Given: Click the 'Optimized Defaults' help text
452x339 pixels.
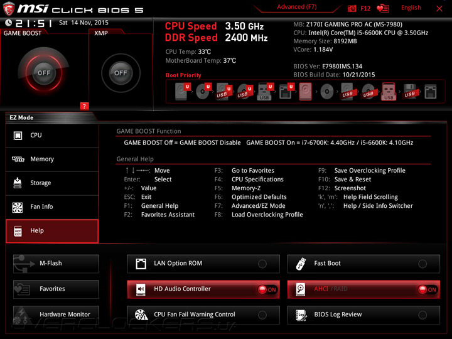Looking at the screenshot, I should coord(259,197).
